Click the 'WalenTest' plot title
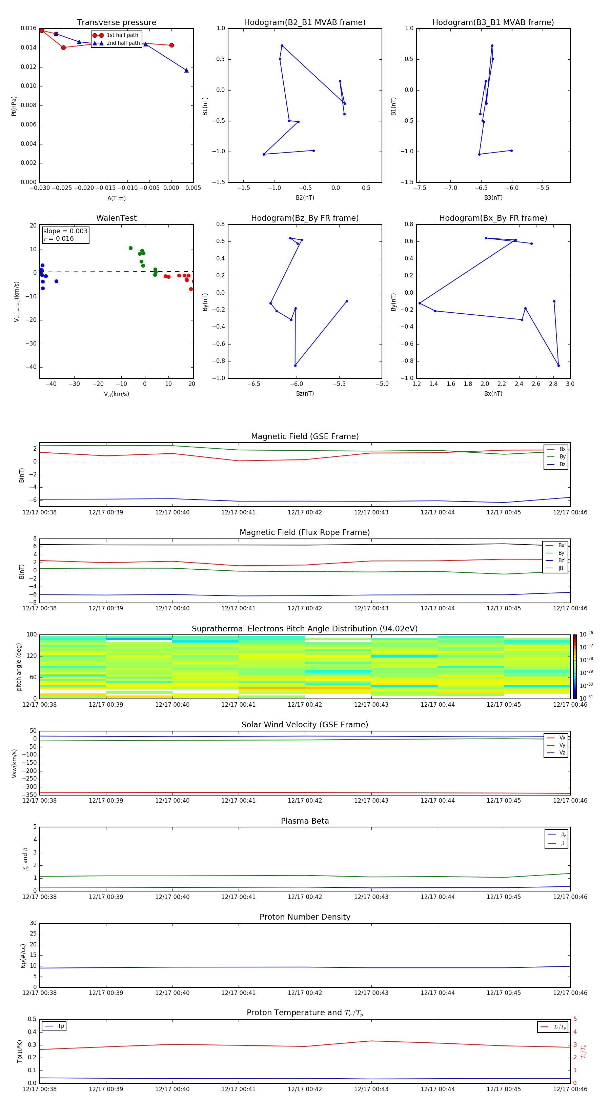Image resolution: width=610 pixels, height=1119 pixels. click(116, 218)
